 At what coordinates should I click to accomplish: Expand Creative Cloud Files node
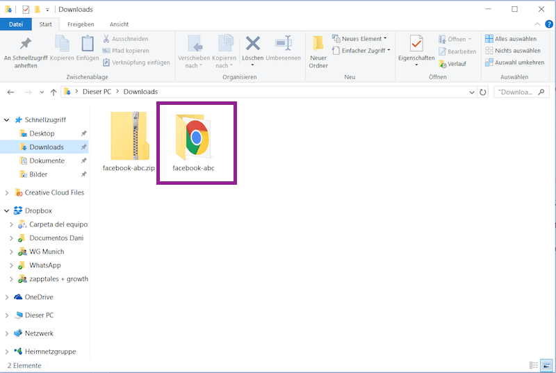coord(6,192)
